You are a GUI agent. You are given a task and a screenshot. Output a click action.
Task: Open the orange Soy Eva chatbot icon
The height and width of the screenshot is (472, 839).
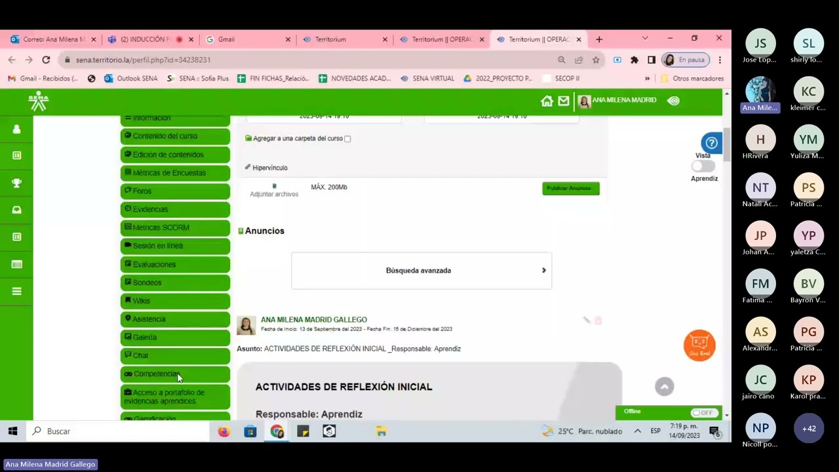pos(699,345)
